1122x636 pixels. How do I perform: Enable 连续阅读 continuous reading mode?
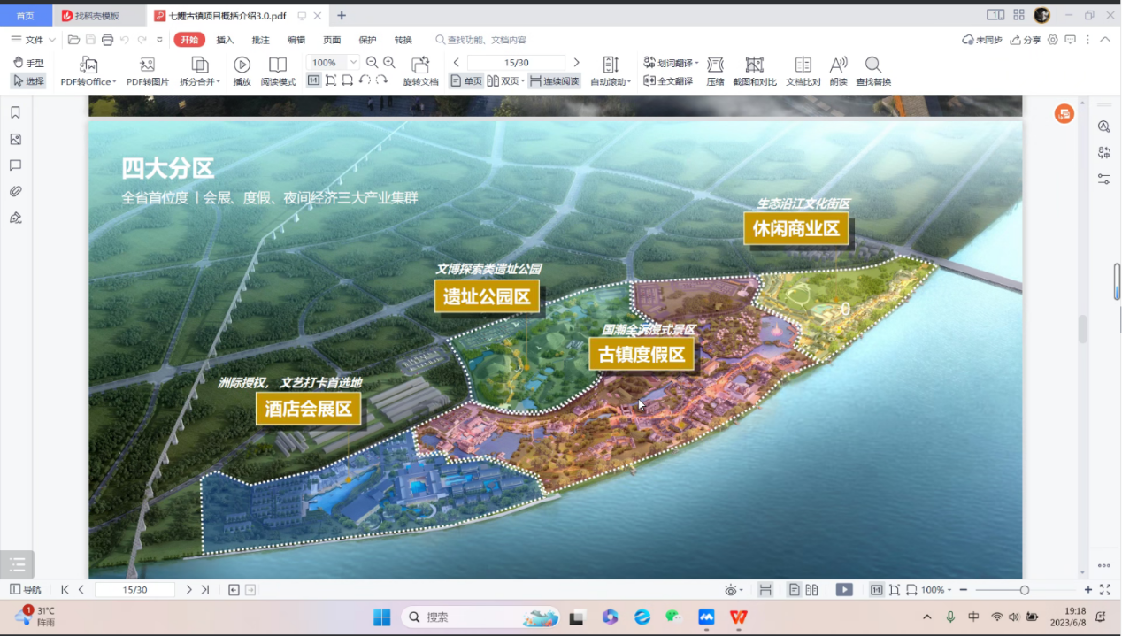555,81
